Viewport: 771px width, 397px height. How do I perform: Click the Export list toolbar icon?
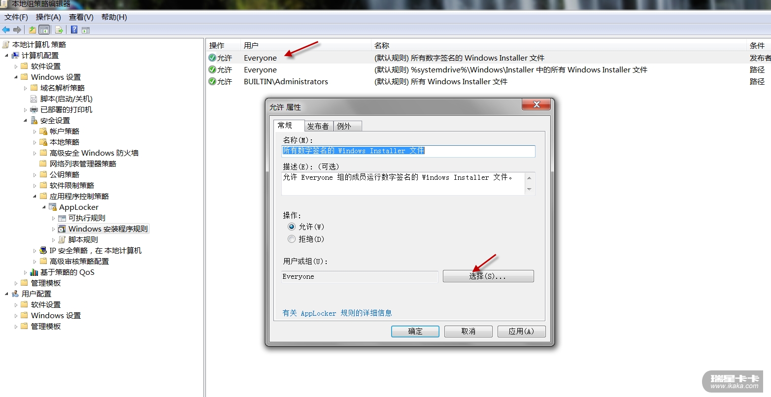pos(59,30)
